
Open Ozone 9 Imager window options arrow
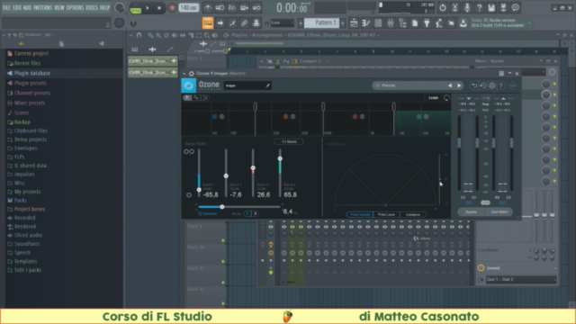pos(184,74)
